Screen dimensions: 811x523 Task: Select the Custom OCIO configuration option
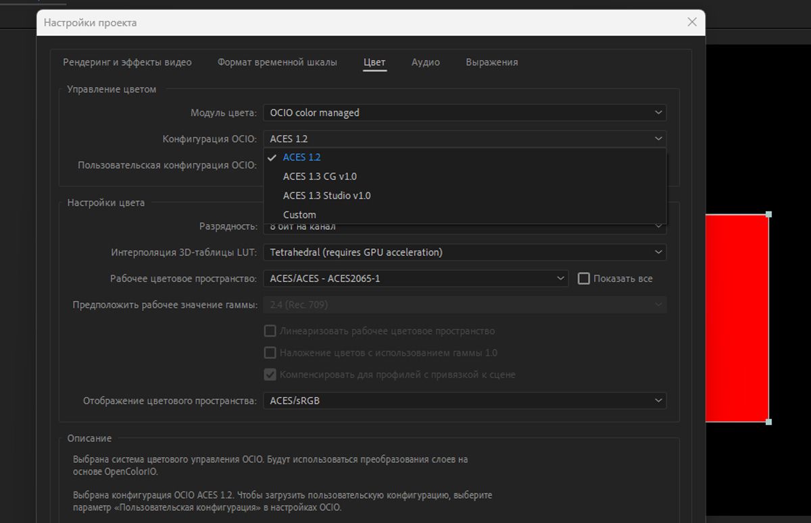click(x=299, y=215)
